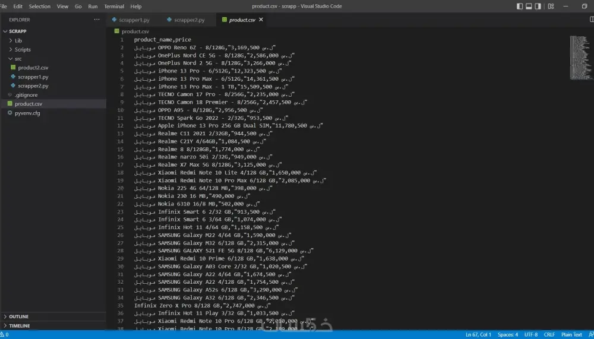Click the iPhone 13 Pro Max 1 TB line

tap(213, 87)
